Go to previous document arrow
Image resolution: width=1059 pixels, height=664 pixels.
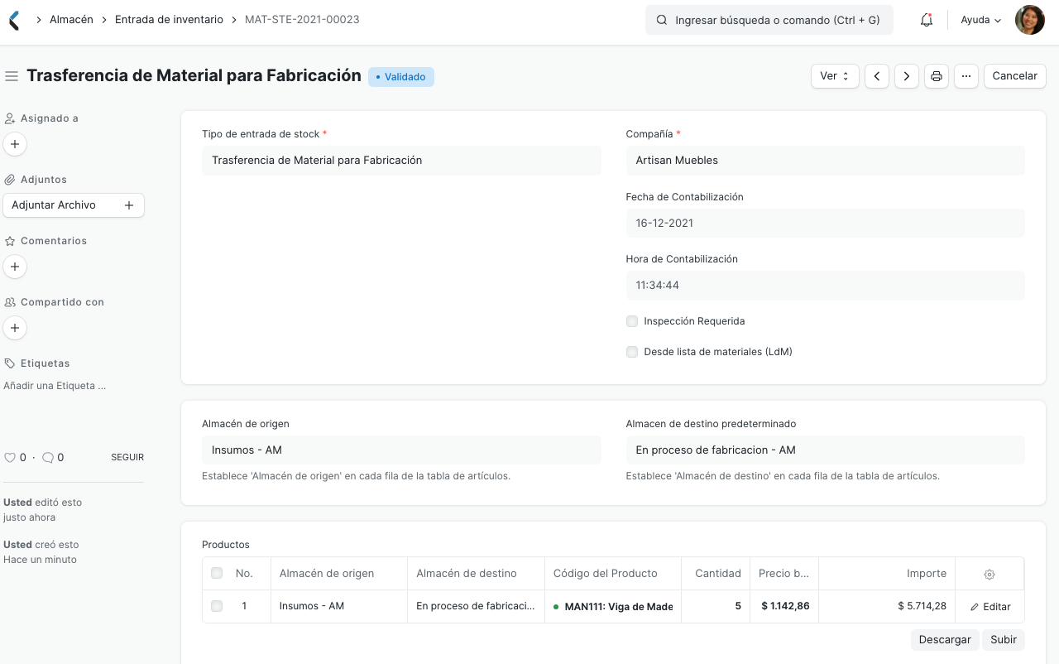877,76
